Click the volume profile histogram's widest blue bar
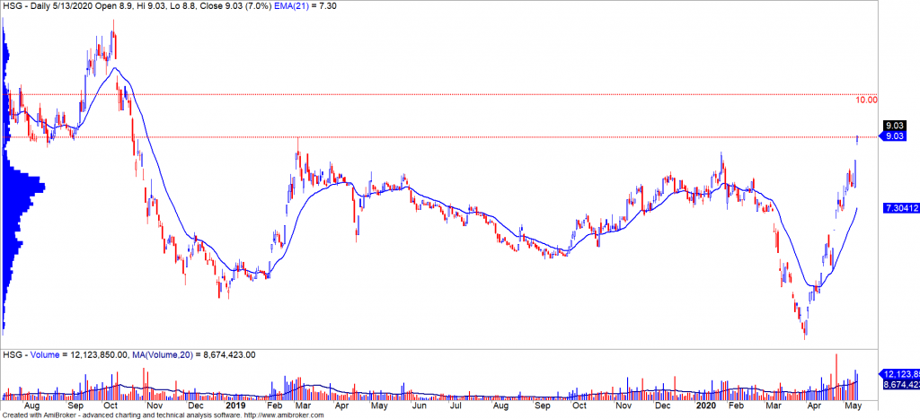The width and height of the screenshot is (920, 419). (x=24, y=188)
